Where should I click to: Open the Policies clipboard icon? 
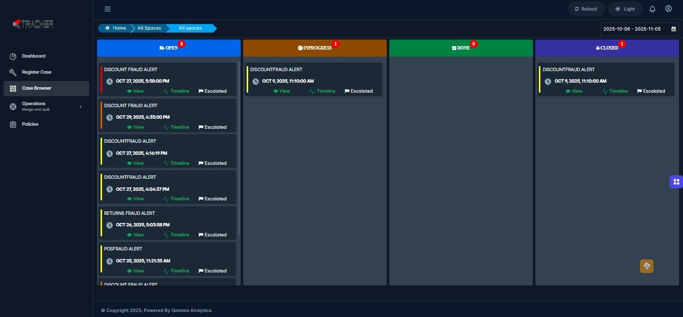click(x=13, y=124)
